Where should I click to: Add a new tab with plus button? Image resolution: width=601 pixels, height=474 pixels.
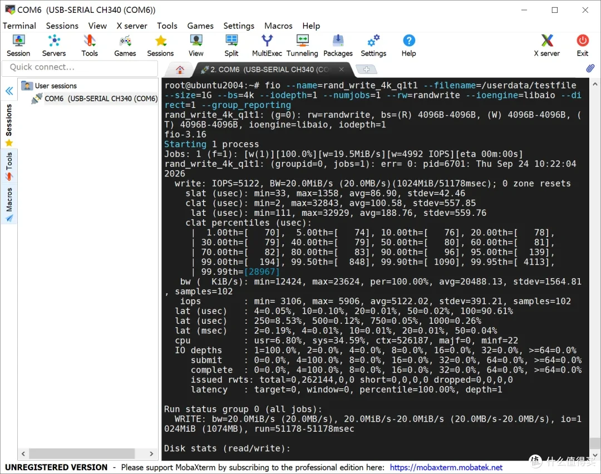[366, 70]
